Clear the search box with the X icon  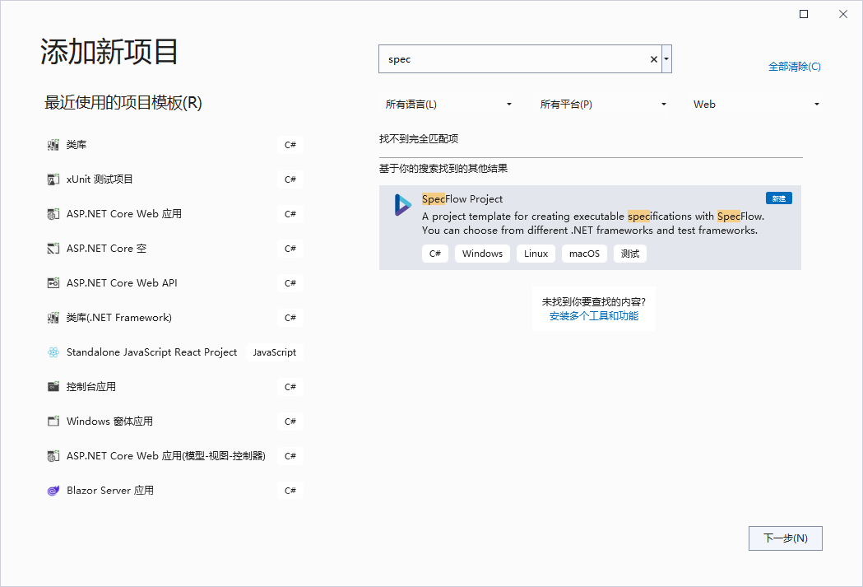[654, 59]
